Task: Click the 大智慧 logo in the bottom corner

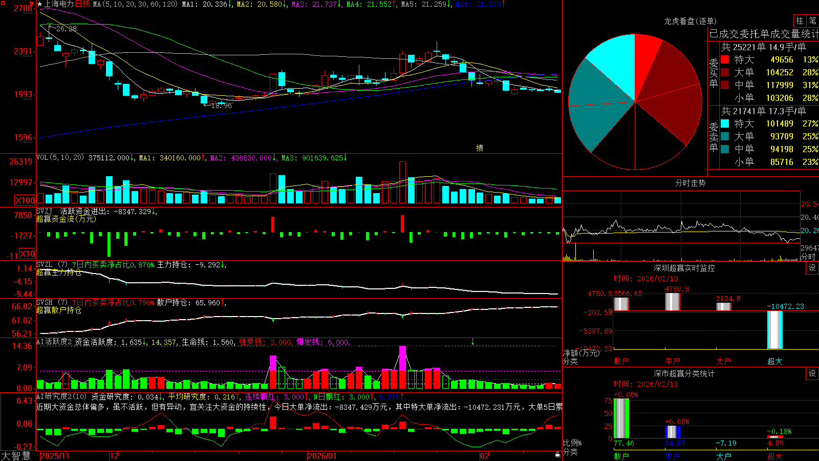Action: 16,455
